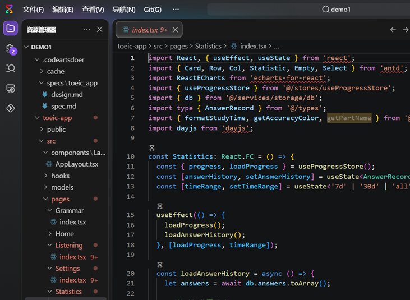Close the explorer side panel with X
410x300 pixels.
coord(100,30)
